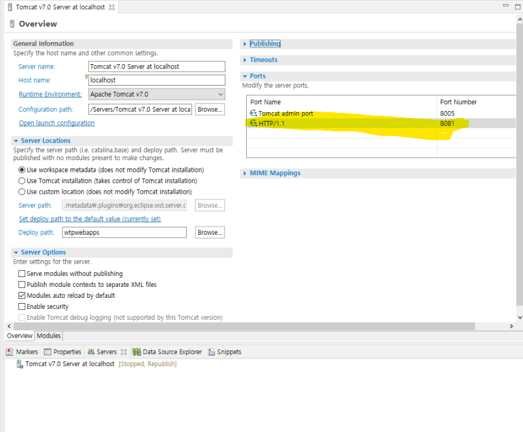Switch to Data Source Explorer tab
The image size is (523, 432).
tap(168, 352)
